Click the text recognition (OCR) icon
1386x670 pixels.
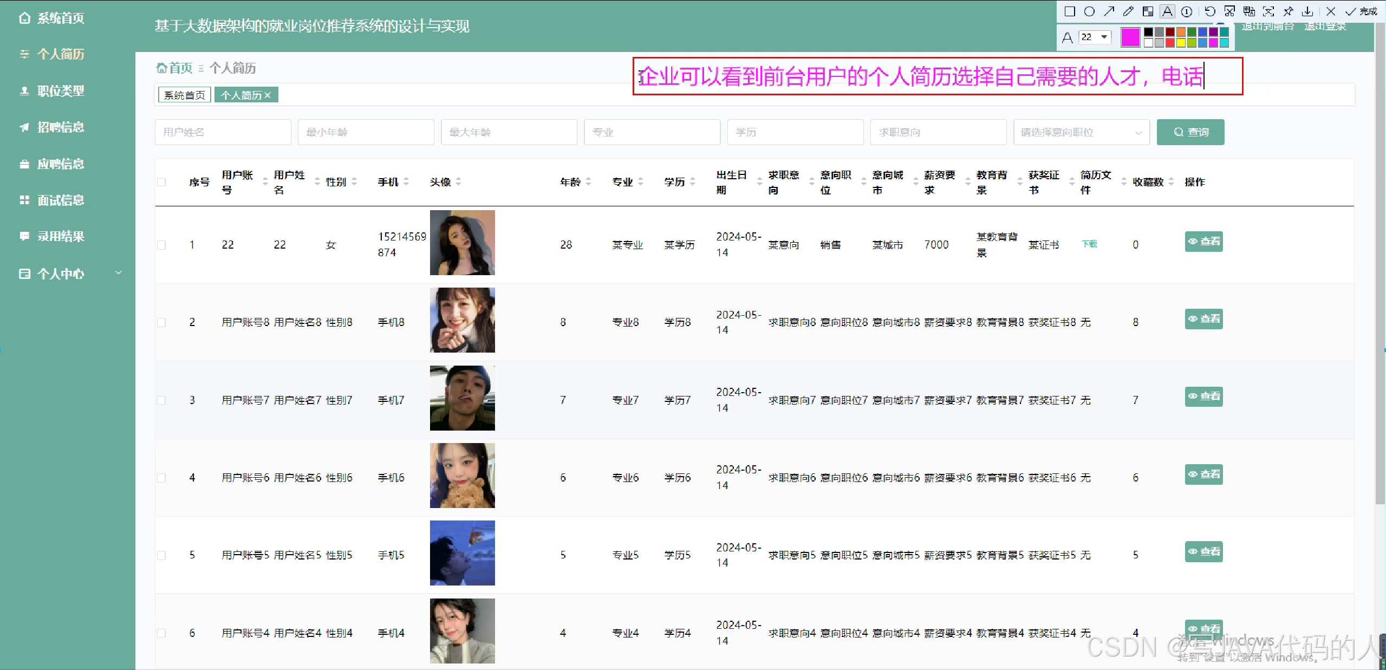[x=1268, y=11]
